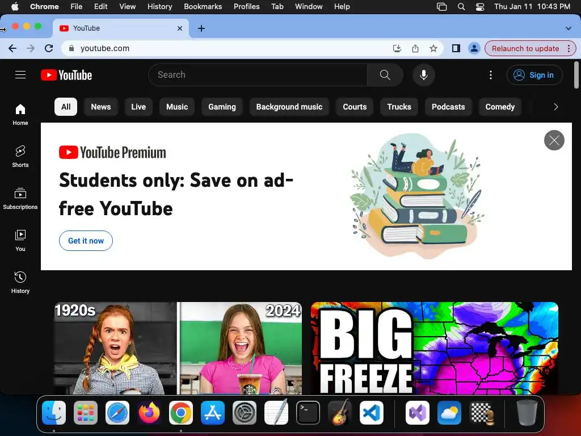Image resolution: width=581 pixels, height=436 pixels.
Task: Open Subscriptions in sidebar
Action: click(20, 198)
